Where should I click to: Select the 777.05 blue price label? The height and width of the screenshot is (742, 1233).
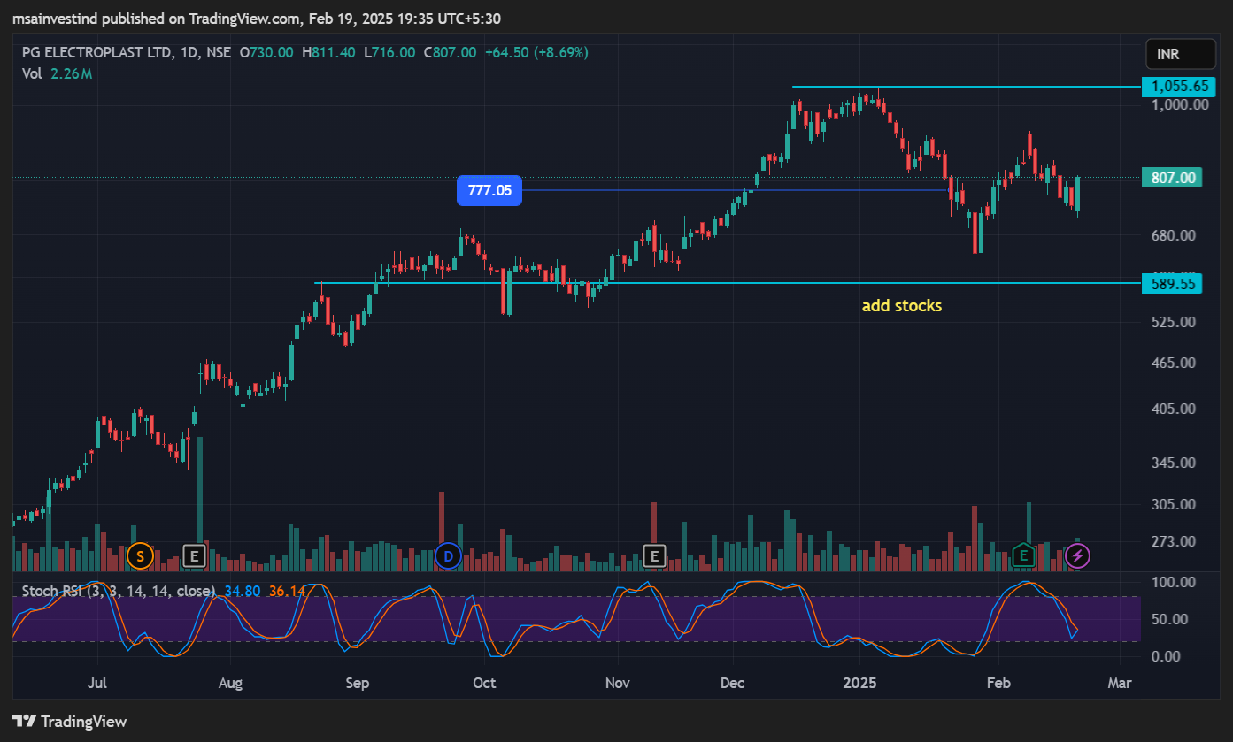coord(489,190)
